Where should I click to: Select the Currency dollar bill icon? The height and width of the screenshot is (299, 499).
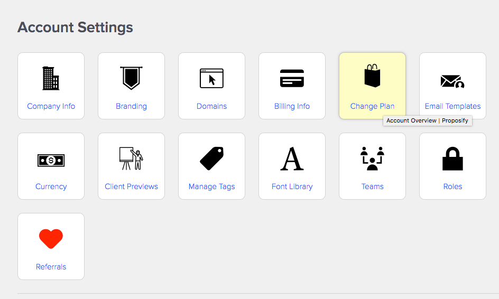pyautogui.click(x=51, y=160)
